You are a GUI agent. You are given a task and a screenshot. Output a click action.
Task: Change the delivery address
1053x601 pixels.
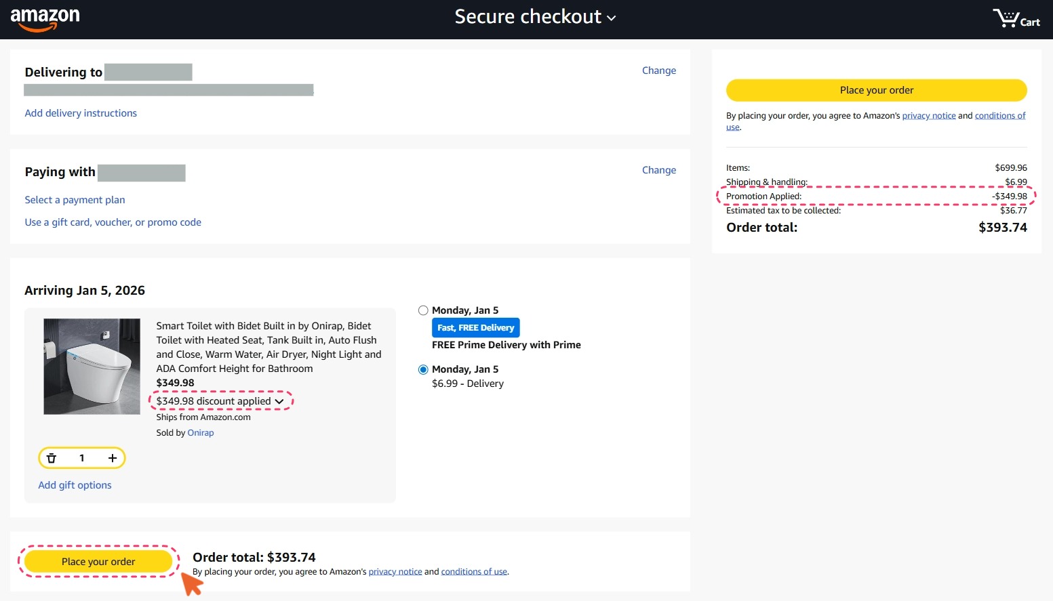659,70
